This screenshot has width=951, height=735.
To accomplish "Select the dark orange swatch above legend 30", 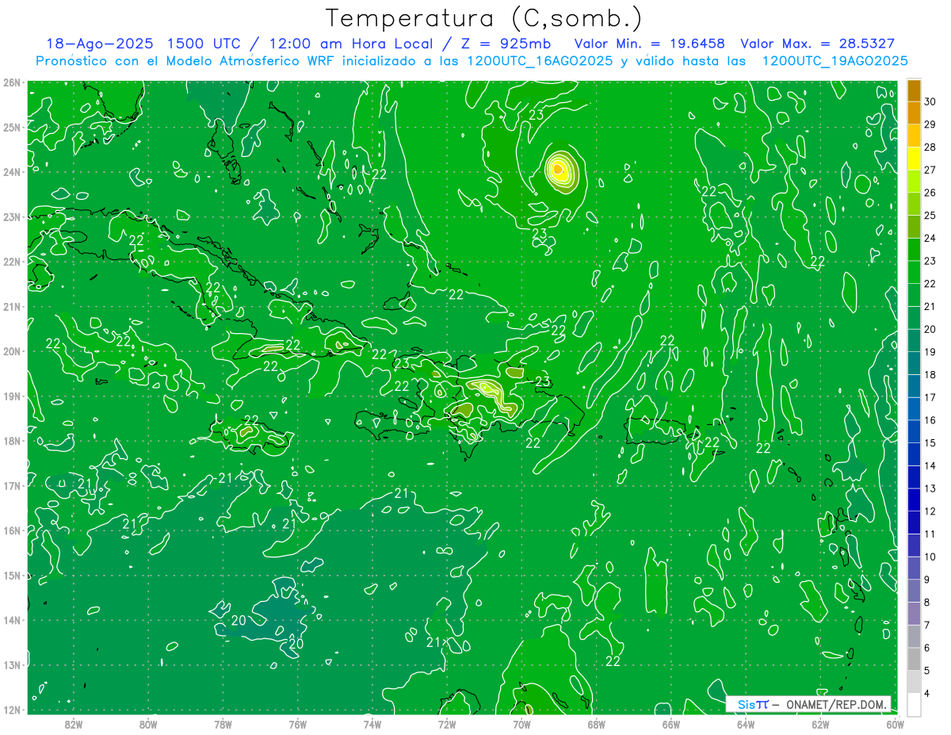I will pyautogui.click(x=915, y=90).
